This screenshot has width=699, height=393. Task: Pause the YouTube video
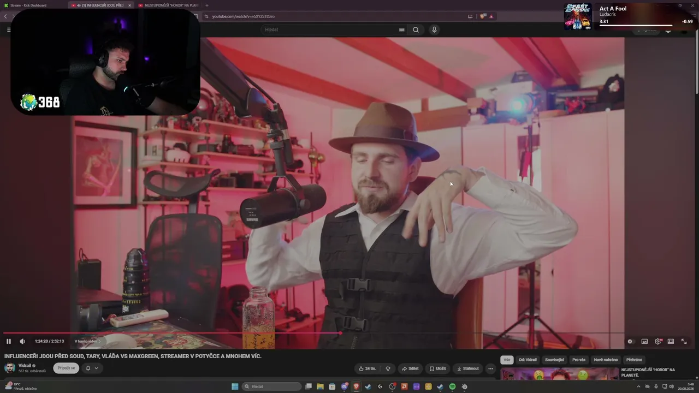tap(9, 342)
